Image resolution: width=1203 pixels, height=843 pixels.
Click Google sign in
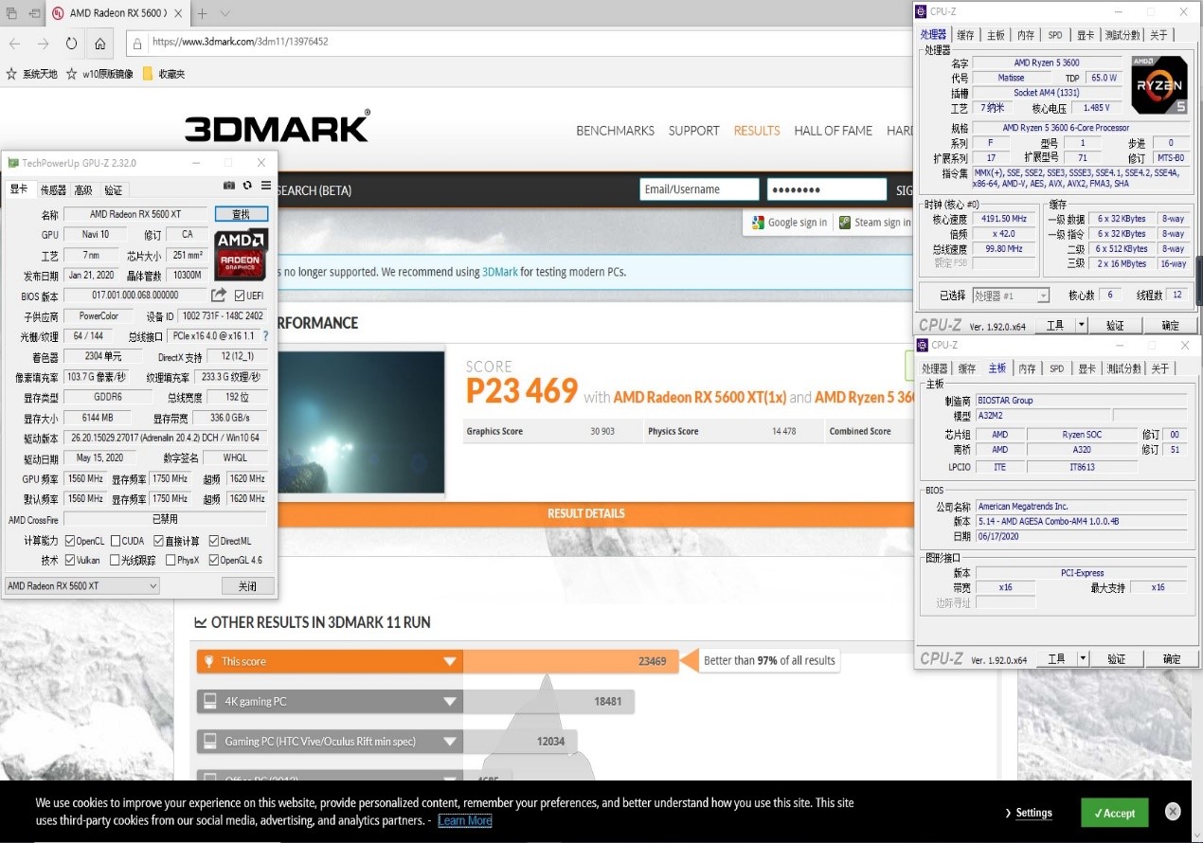click(x=789, y=223)
